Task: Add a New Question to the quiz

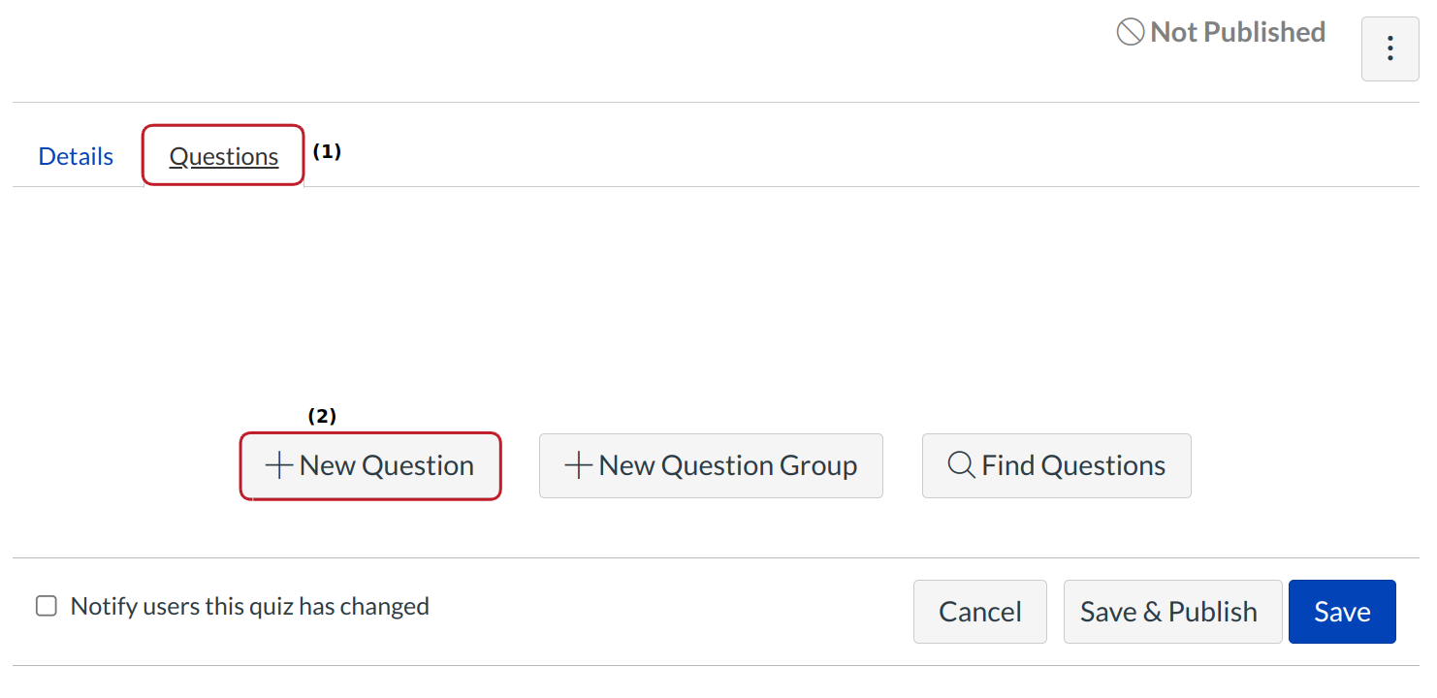Action: (x=386, y=466)
